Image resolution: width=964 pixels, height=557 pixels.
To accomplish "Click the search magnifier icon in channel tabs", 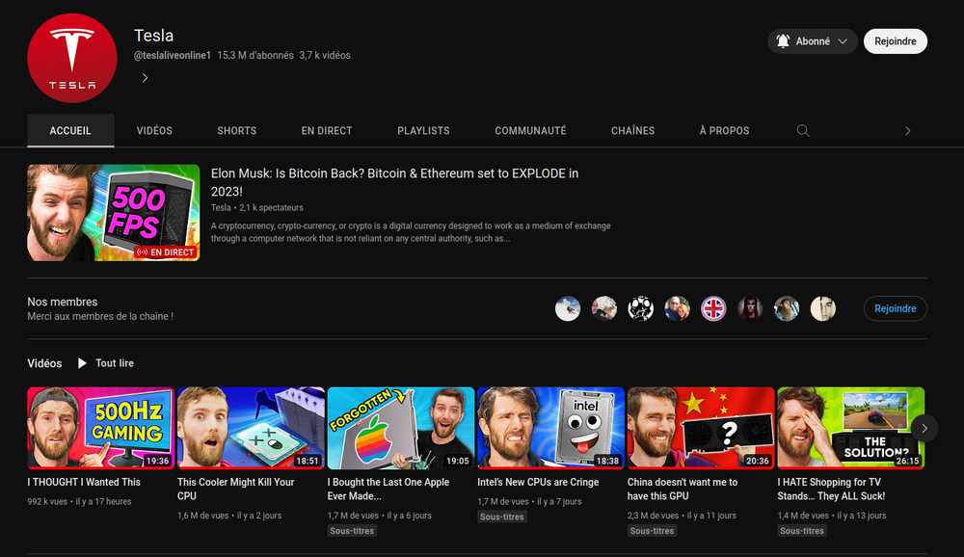I will (x=803, y=130).
